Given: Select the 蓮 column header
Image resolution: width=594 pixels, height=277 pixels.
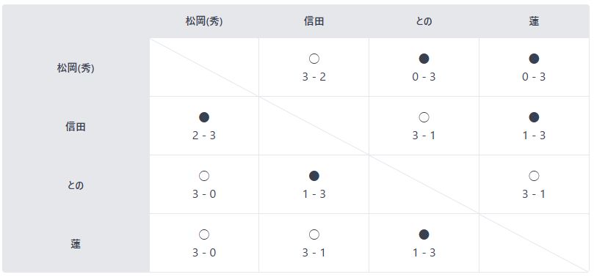Looking at the screenshot, I should tap(534, 21).
